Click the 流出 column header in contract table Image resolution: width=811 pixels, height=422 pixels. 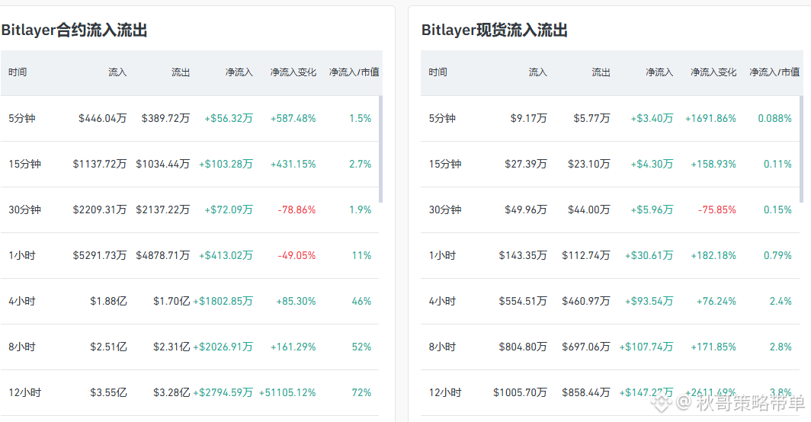181,72
